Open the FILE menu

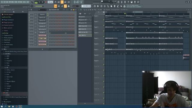point(2,2)
